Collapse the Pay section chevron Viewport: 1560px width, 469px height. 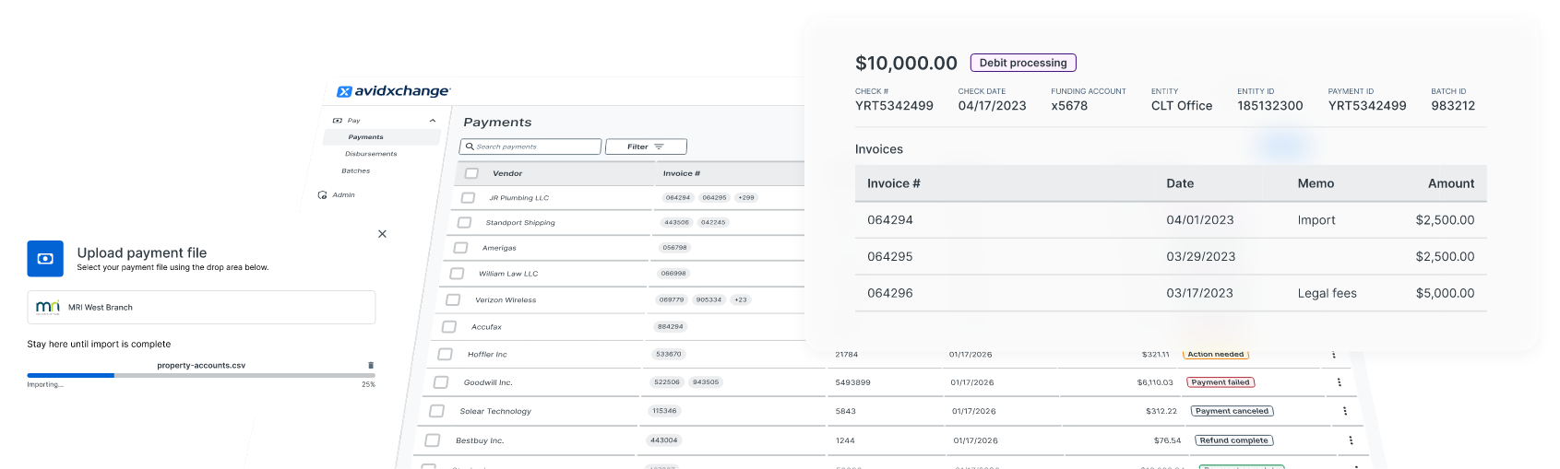(433, 121)
